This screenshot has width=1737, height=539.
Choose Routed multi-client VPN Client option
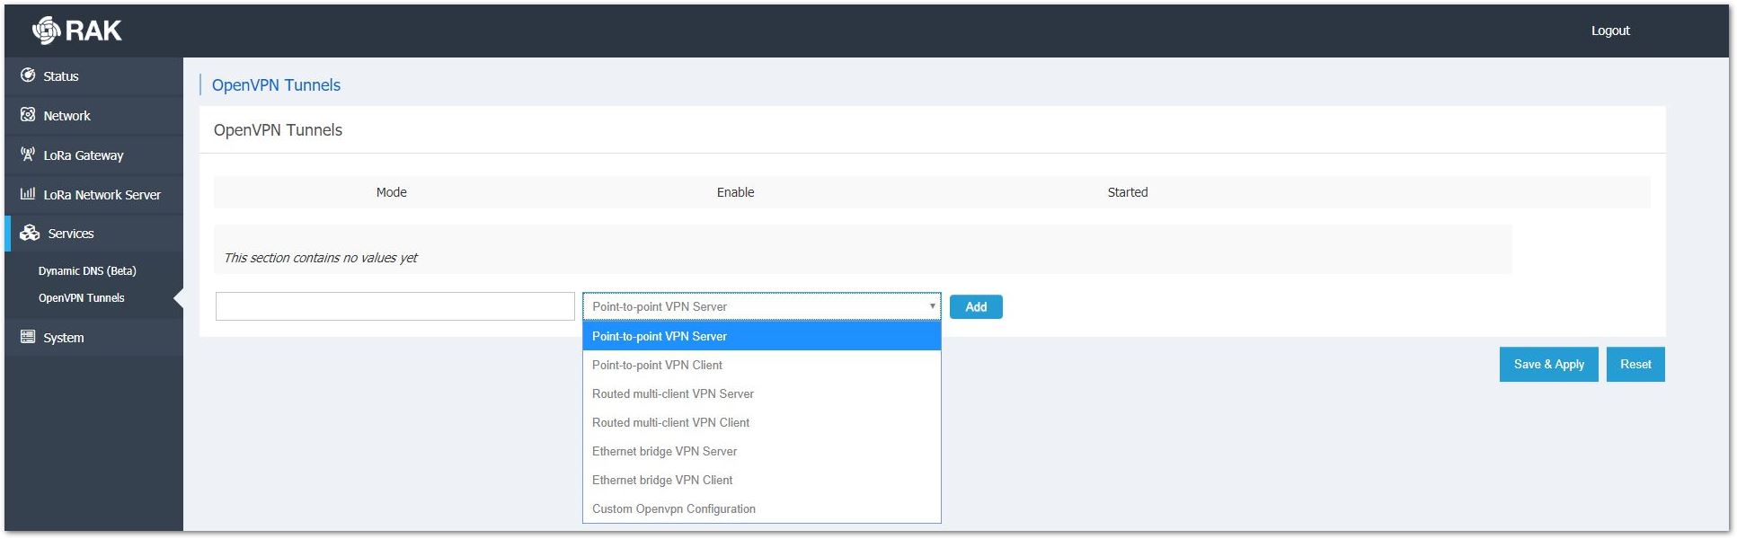[x=762, y=422]
